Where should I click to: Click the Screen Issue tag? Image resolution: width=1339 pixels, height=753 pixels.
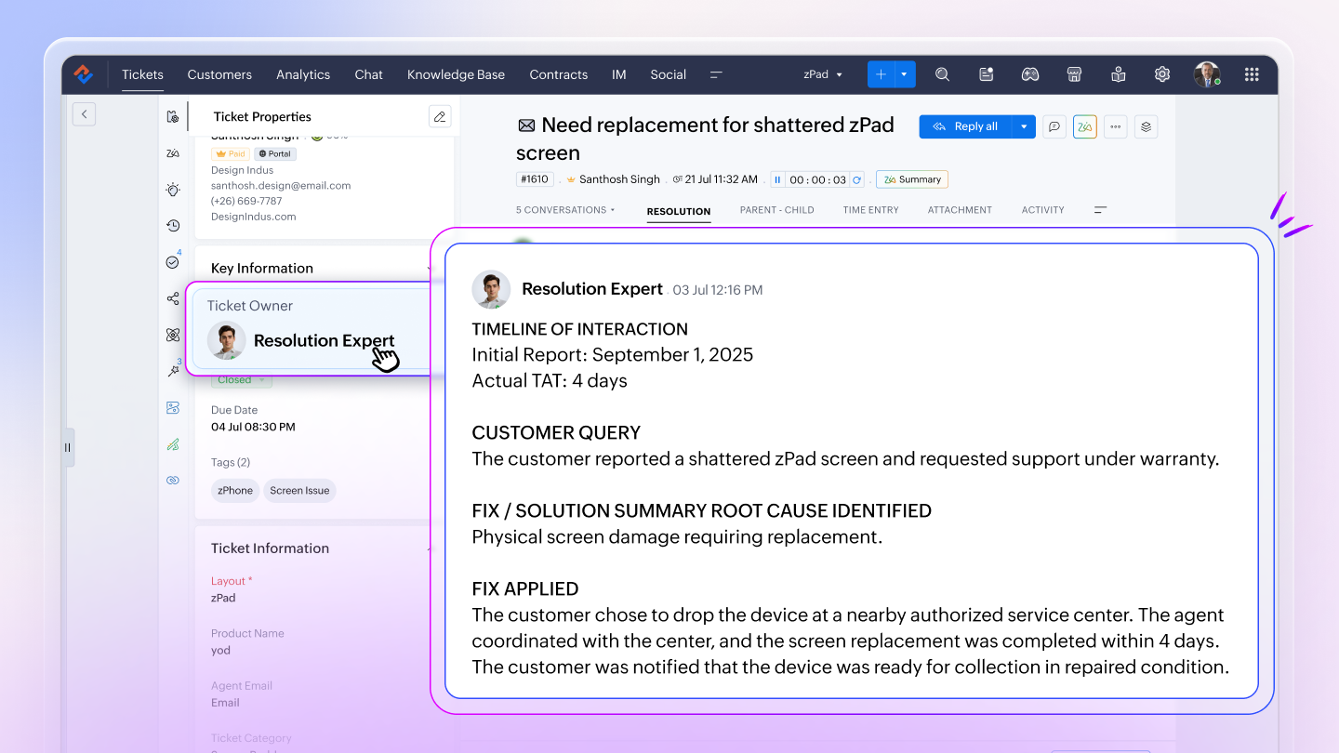point(299,491)
